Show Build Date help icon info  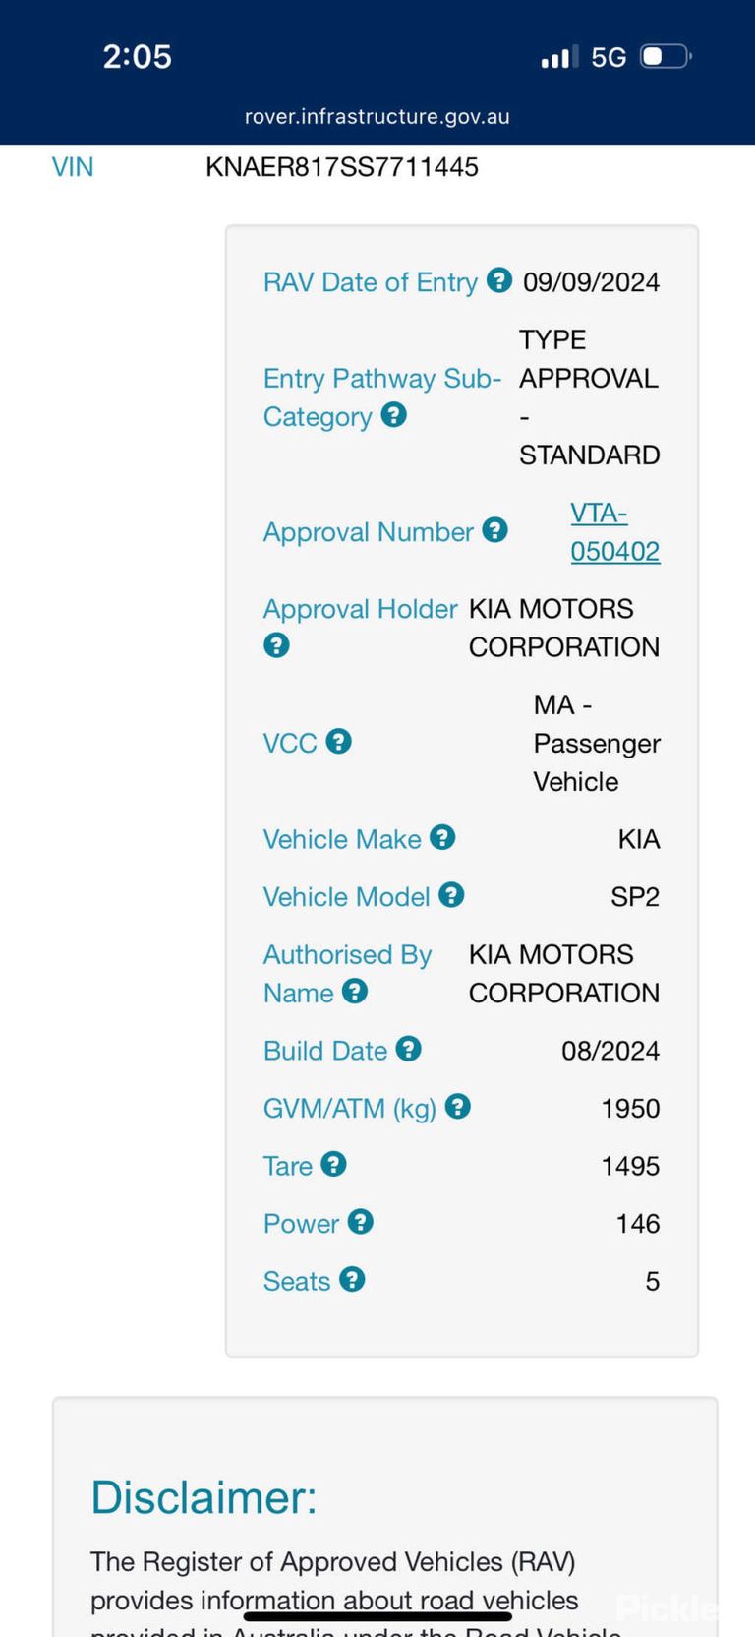[408, 1049]
